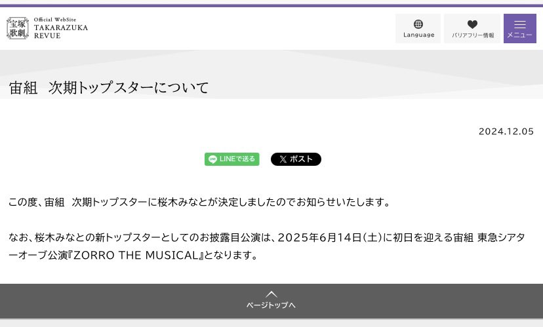
Task: Click the upward chevron above ページトップへ
Action: [271, 294]
